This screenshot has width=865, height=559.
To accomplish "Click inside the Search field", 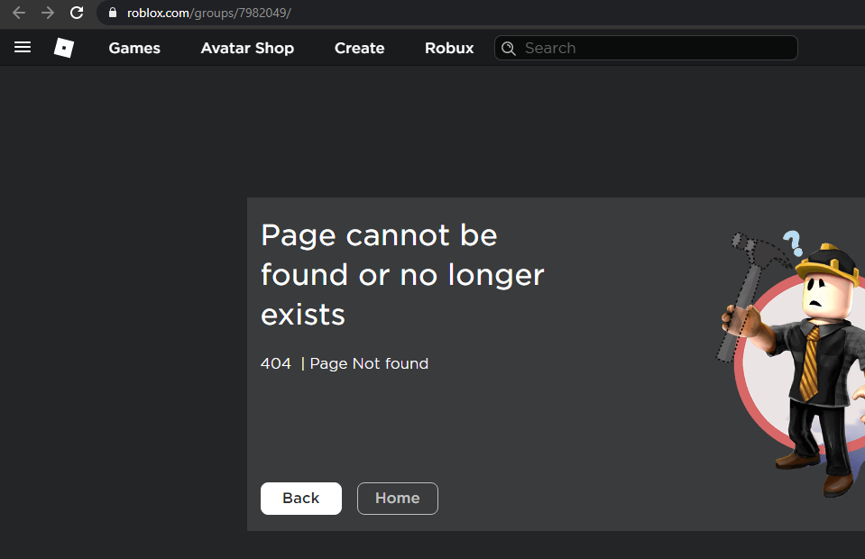I will pyautogui.click(x=646, y=48).
